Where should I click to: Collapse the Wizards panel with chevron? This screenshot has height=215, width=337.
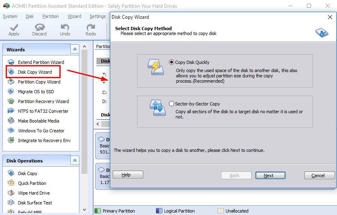coord(75,49)
